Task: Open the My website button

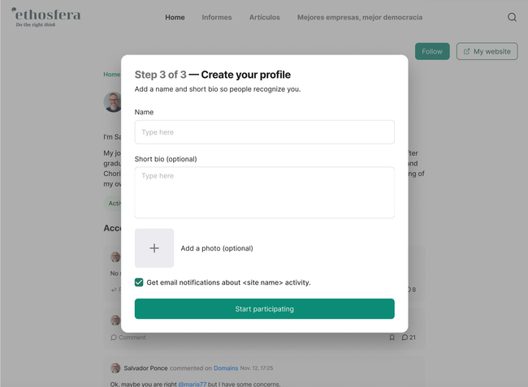Action: (487, 51)
